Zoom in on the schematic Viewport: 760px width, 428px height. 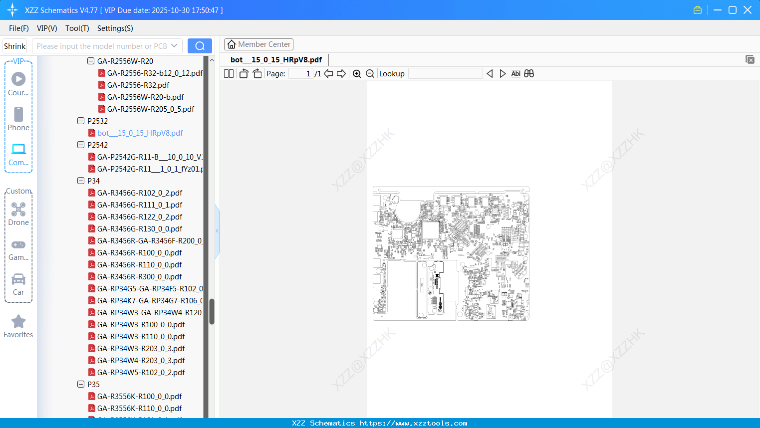[x=357, y=74]
